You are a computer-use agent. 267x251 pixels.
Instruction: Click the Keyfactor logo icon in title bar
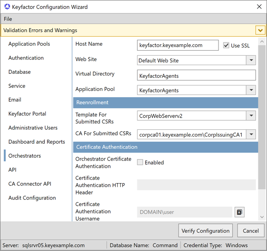[x=7, y=7]
